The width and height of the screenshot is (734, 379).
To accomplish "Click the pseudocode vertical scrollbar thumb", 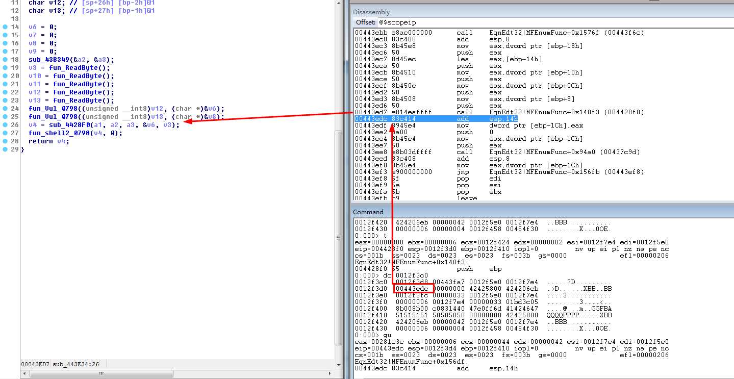I will [339, 238].
